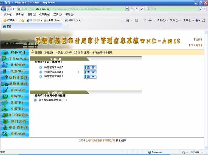This screenshot has width=208, height=155.
Task: Click the 注销 logout link
Action: (198, 40)
